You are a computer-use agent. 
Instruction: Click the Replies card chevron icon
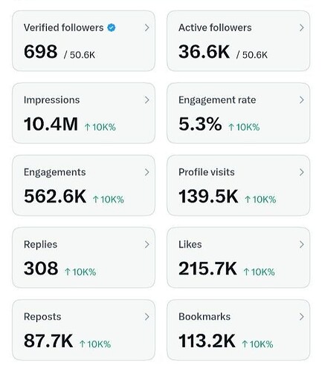147,244
